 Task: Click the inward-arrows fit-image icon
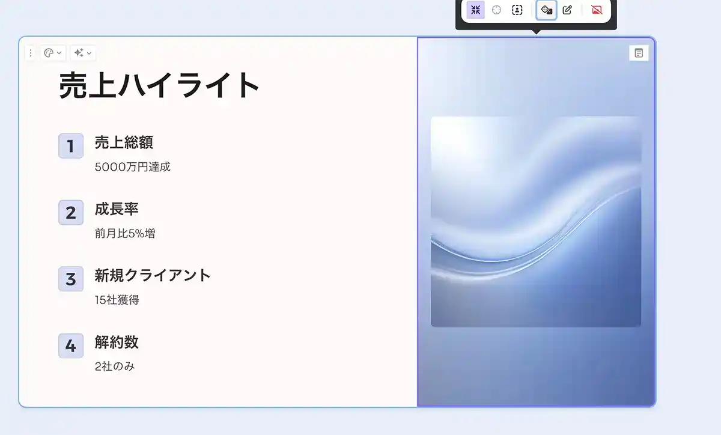476,10
